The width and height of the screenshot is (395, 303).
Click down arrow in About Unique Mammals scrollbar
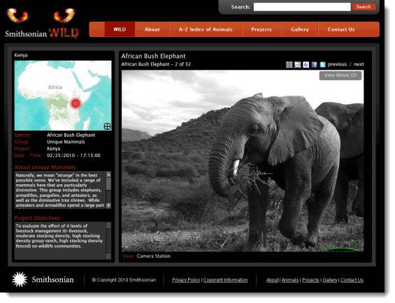108,205
